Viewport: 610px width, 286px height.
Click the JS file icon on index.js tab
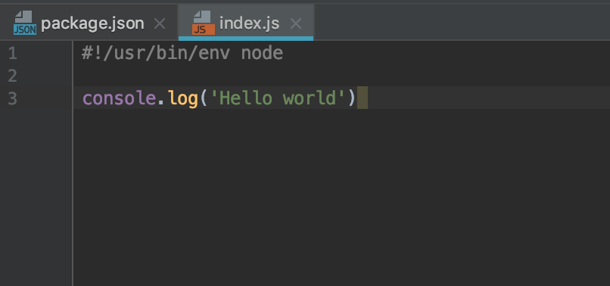[204, 23]
